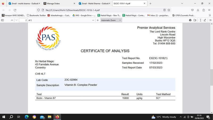Open File Explorer from taskbar
Screen dimensions: 213x120
(x=50, y=117)
